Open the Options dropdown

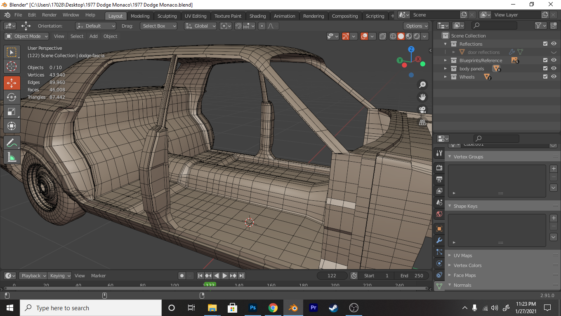point(416,26)
